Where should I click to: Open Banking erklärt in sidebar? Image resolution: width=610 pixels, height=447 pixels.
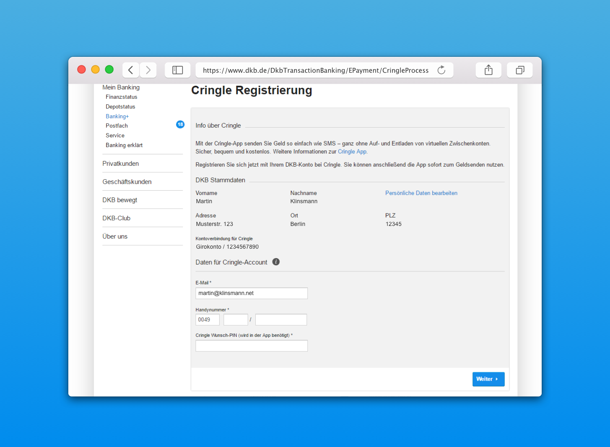pos(124,145)
